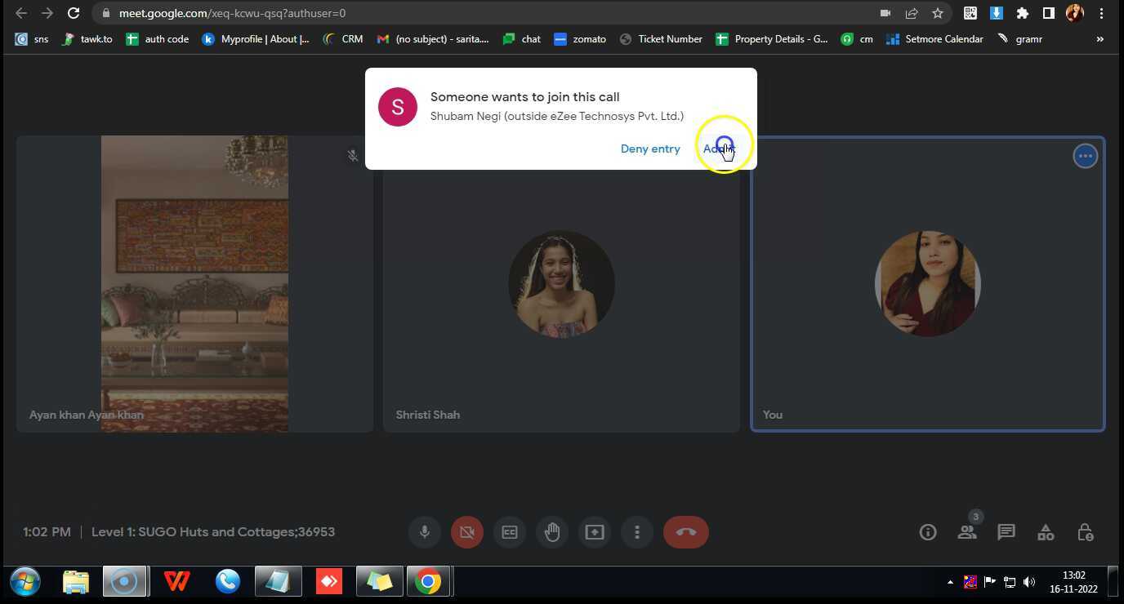The width and height of the screenshot is (1124, 604).
Task: Open the chat panel
Action: 1006,532
